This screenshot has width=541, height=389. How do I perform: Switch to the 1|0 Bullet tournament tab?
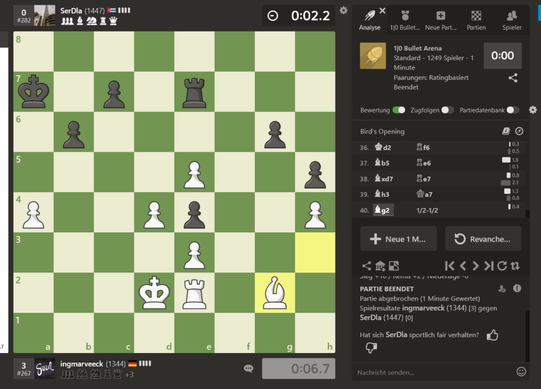[x=405, y=21]
